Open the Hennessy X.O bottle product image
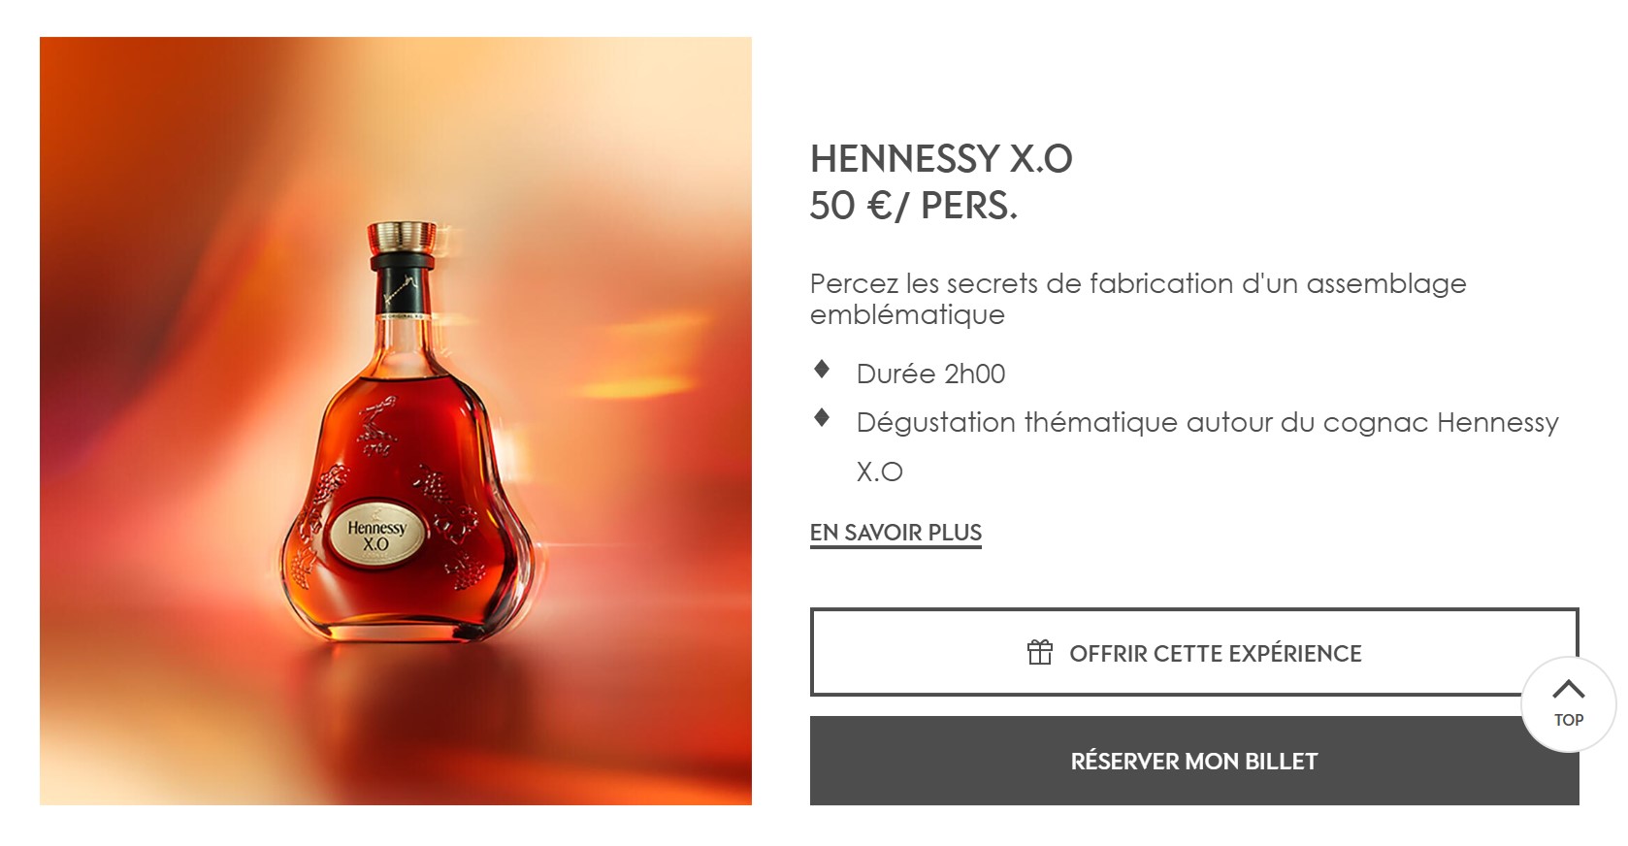 (396, 421)
